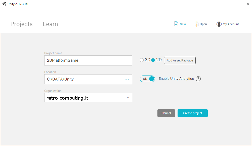
Task: Click the New project document icon
Action: [176, 24]
